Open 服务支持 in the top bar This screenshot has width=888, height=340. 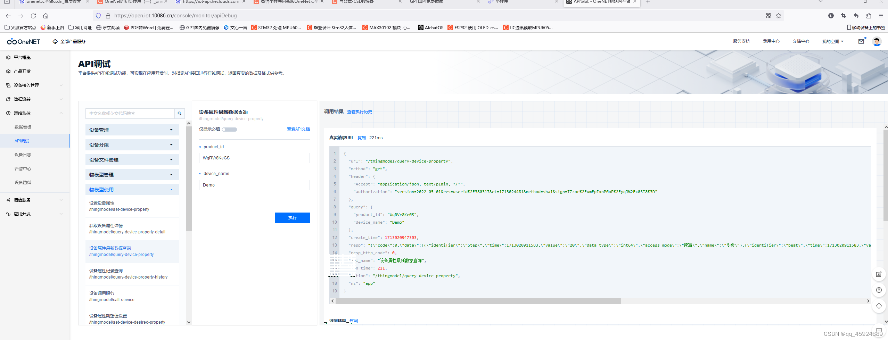(x=741, y=41)
